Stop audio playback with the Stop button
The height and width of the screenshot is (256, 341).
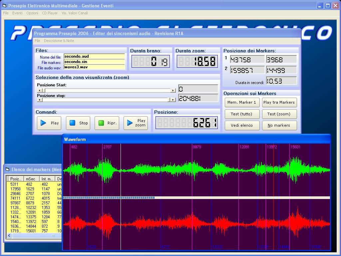click(x=78, y=123)
